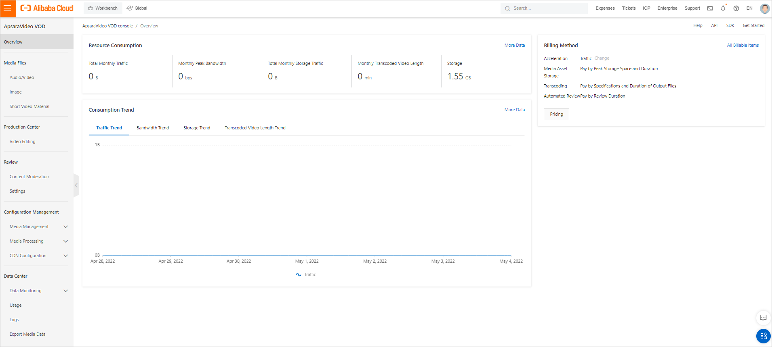The height and width of the screenshot is (347, 772).
Task: Open Expenses in the top bar
Action: pos(605,8)
